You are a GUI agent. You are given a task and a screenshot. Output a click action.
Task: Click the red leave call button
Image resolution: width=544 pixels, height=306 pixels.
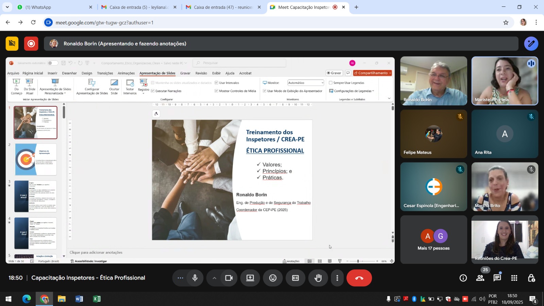tap(359, 278)
